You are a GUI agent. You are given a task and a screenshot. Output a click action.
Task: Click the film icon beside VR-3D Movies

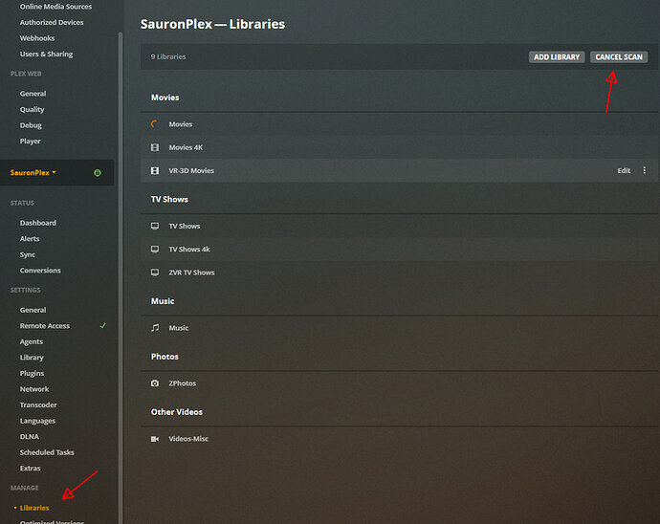(x=155, y=170)
